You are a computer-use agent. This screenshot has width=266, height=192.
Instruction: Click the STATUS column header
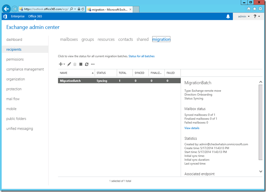(106, 73)
